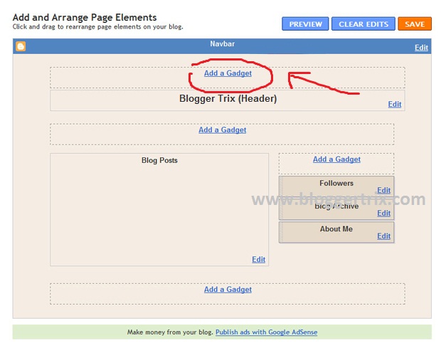Add a Gadget in the sidebar
441x348 pixels.
pos(336,159)
